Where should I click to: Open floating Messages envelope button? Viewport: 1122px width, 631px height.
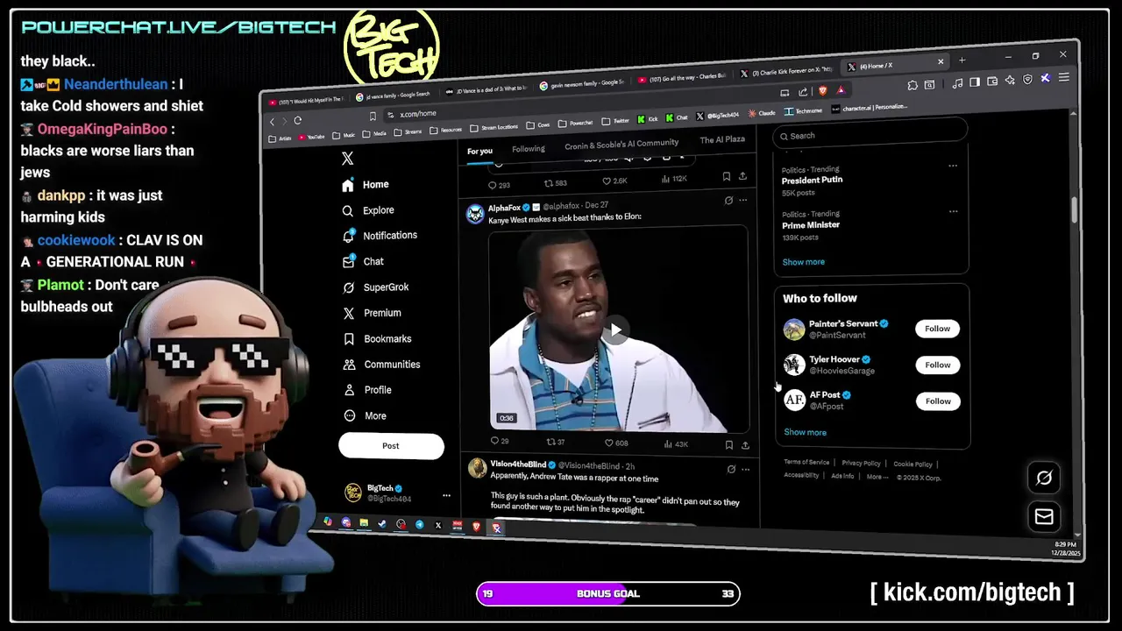tap(1044, 517)
